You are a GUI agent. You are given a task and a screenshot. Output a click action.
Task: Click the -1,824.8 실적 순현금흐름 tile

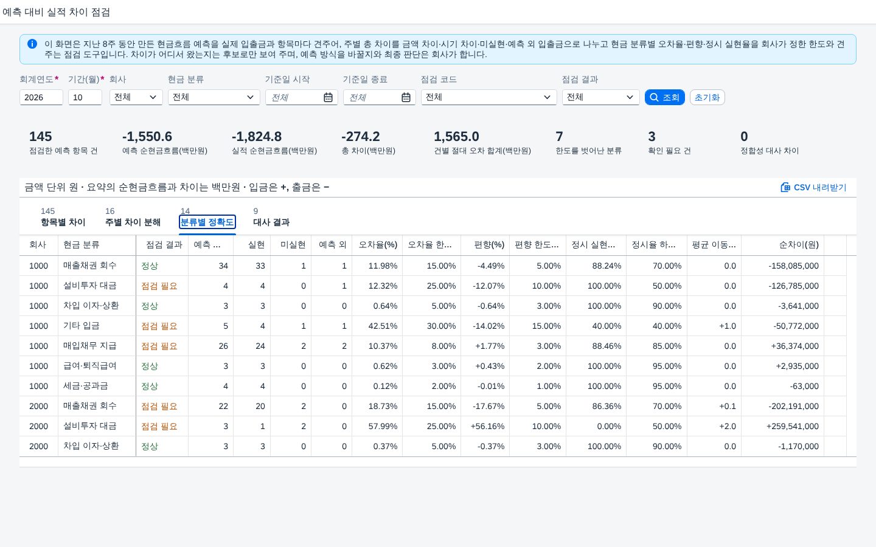[274, 143]
